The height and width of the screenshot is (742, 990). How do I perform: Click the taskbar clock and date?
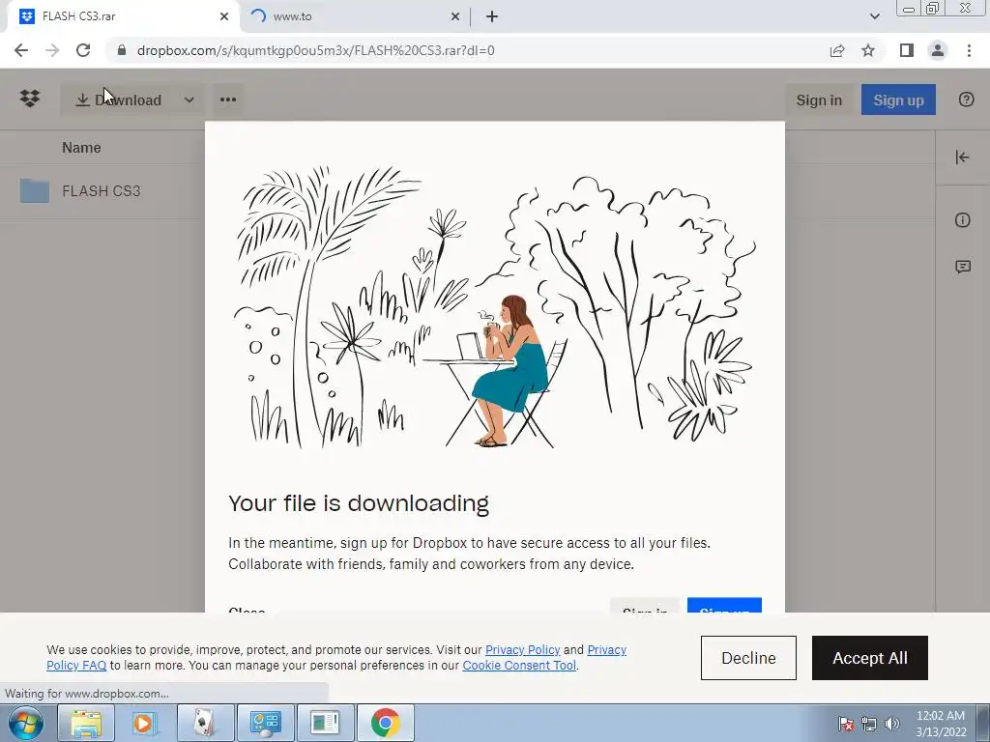(941, 724)
